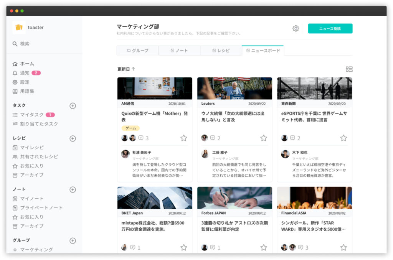Image resolution: width=393 pixels, height=260 pixels.
Task: Open eSPORTS庁を千葉に article title
Action: click(314, 117)
